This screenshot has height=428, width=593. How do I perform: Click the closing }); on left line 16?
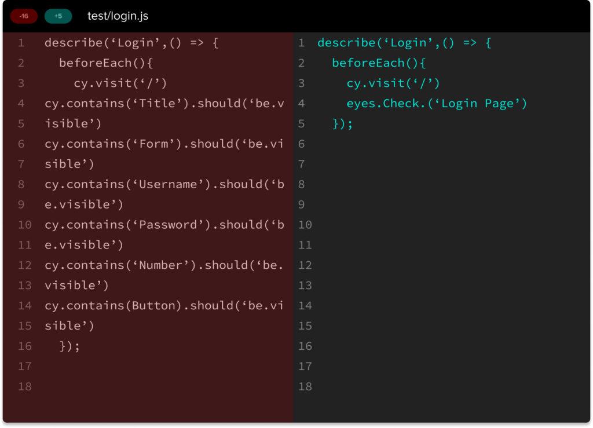click(69, 346)
